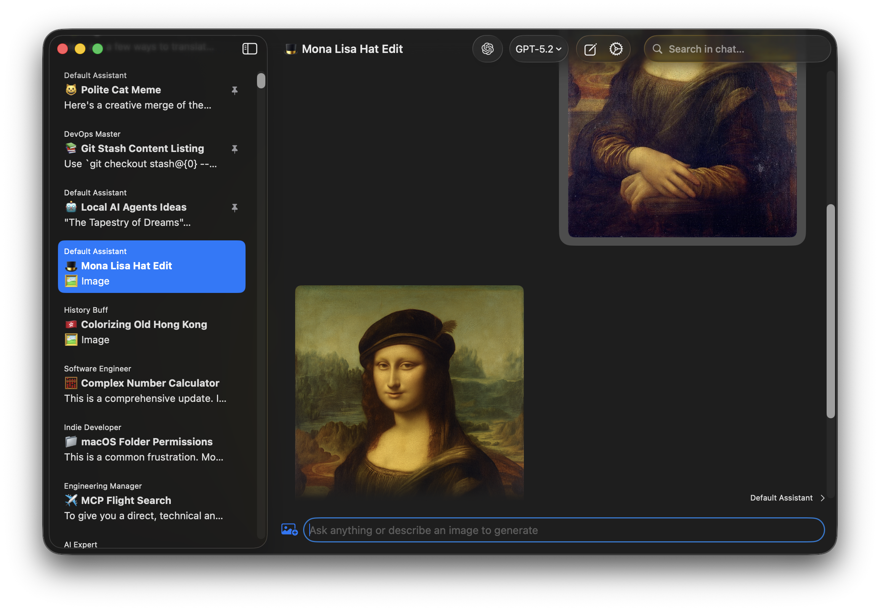Open the Colorizing Old Hong Kong conversation

[x=151, y=325]
